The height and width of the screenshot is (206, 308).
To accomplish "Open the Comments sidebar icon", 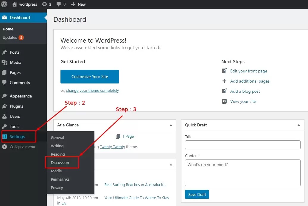I will point(5,83).
